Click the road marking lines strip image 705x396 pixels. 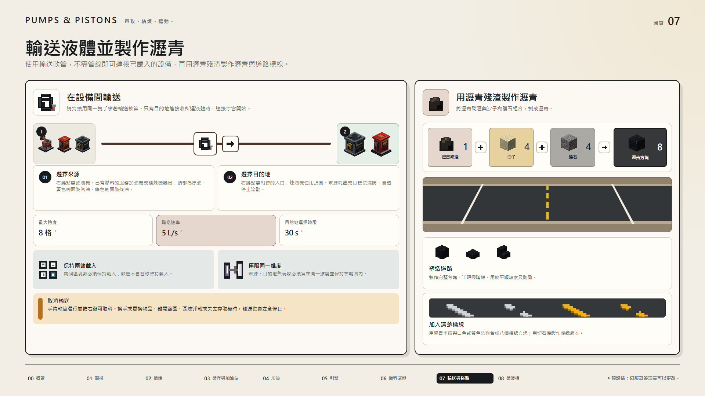click(547, 308)
